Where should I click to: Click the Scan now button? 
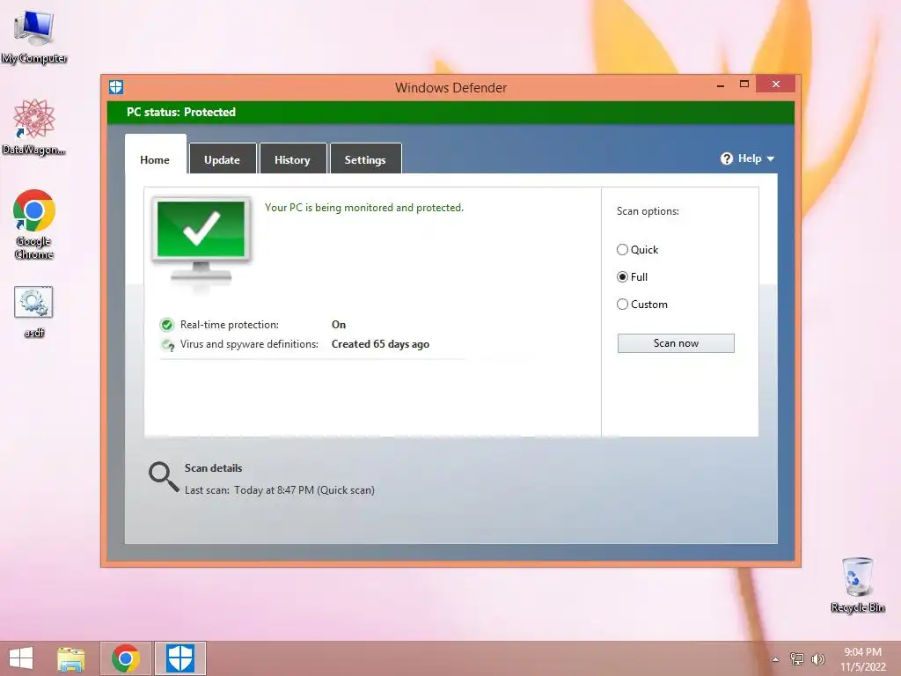point(676,343)
